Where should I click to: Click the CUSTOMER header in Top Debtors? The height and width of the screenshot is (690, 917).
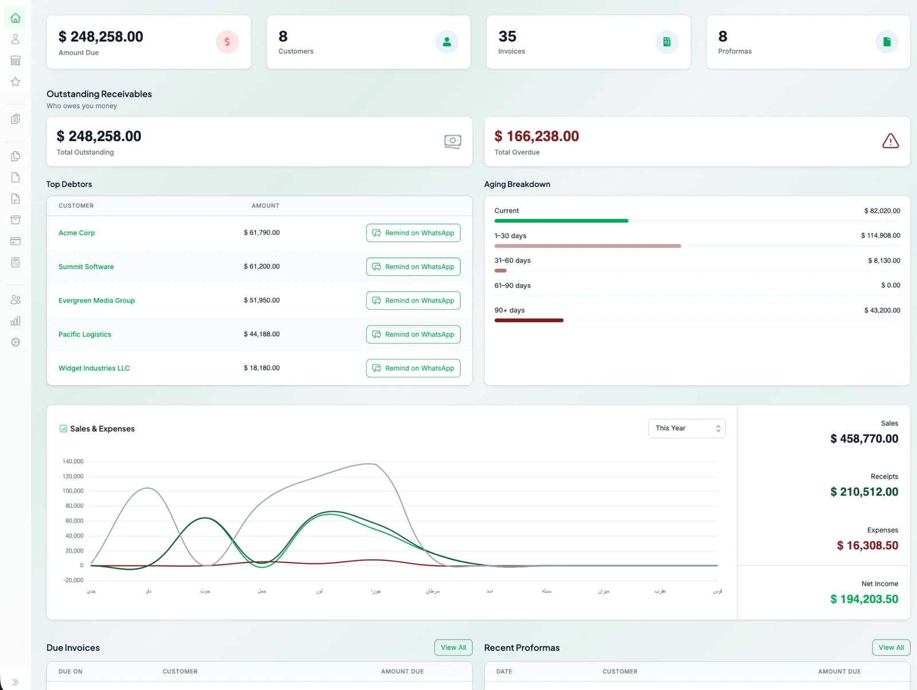(x=76, y=206)
